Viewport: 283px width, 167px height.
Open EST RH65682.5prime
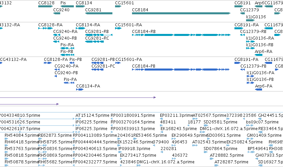(55, 162)
